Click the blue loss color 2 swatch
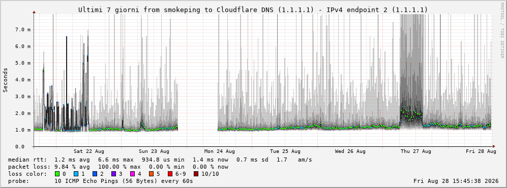Image resolution: width=507 pixels, height=188 pixels. (94, 174)
